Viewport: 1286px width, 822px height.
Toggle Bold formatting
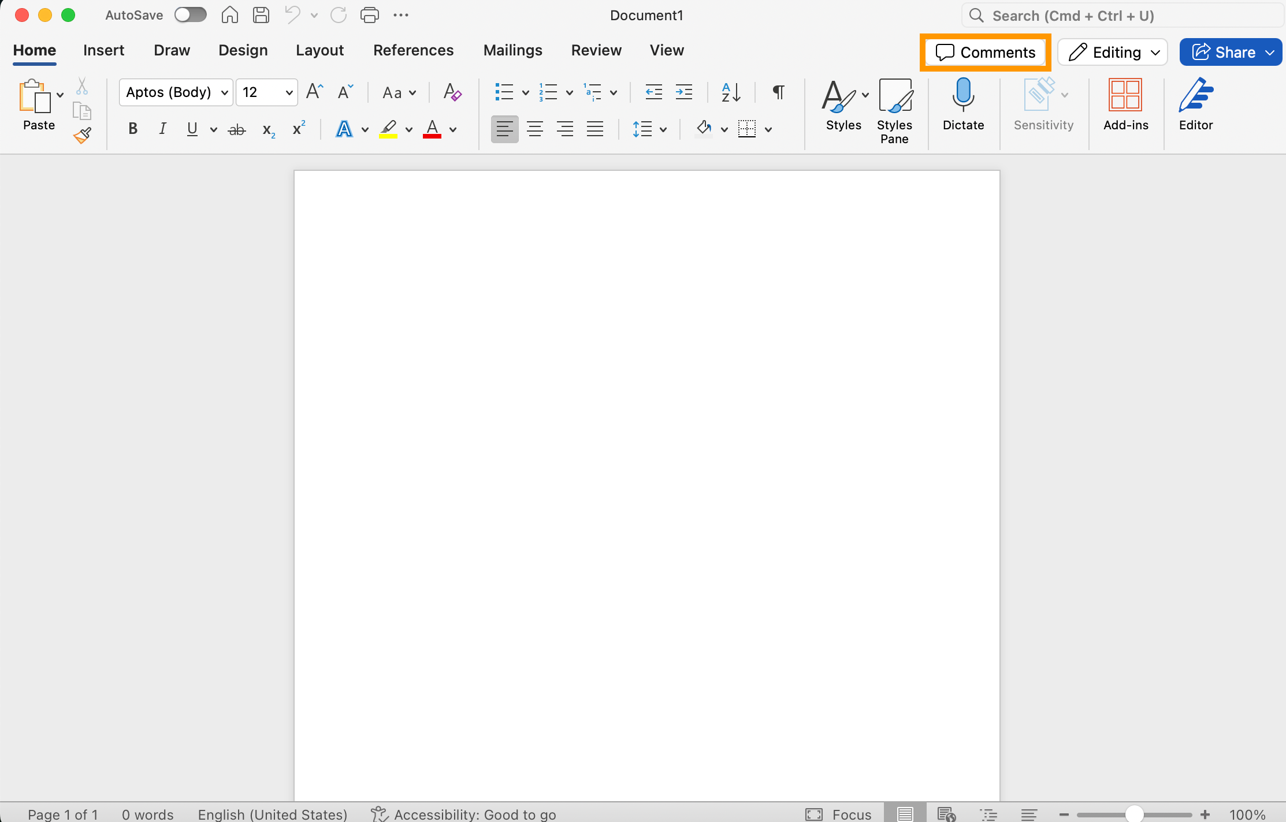point(133,129)
